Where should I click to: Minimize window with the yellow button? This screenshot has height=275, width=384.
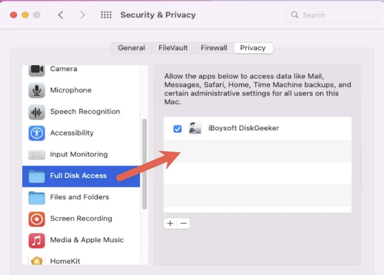point(25,15)
